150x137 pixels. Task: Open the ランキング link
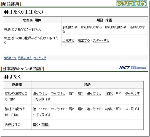40,58
